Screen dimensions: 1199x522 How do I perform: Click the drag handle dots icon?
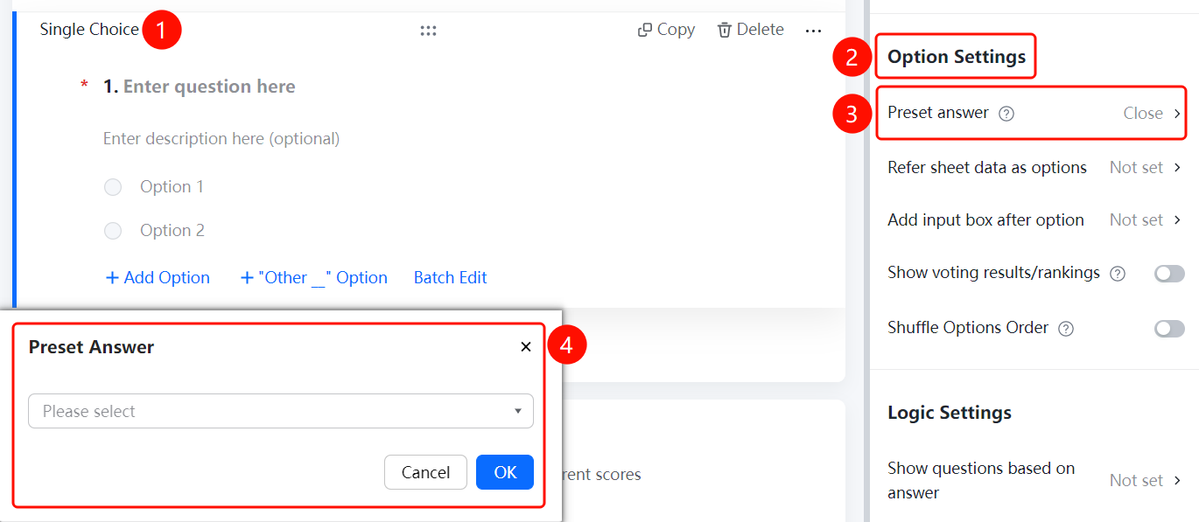tap(428, 31)
